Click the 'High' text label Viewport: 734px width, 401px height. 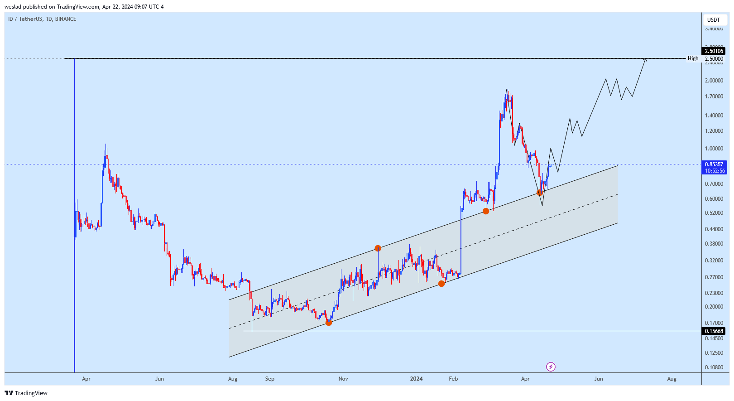coord(693,58)
